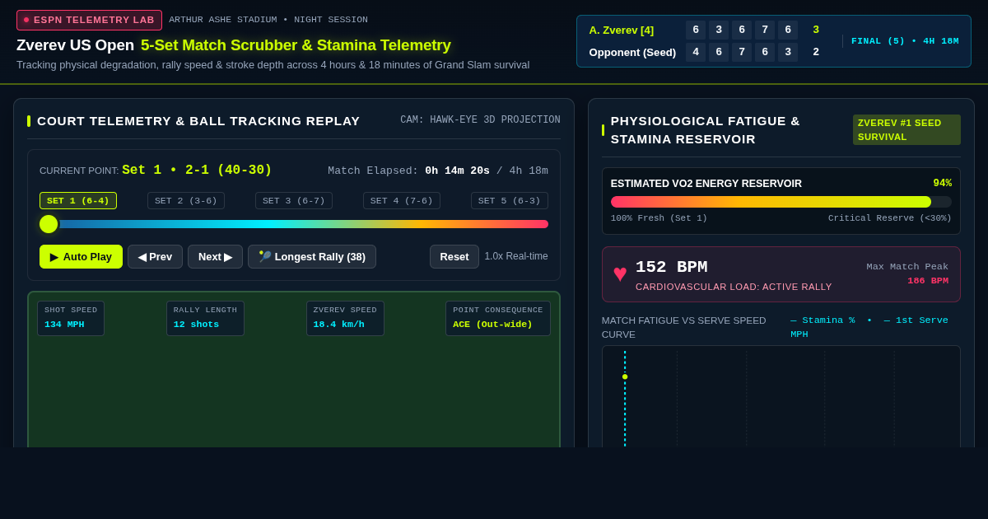Select the SET 5 (6-3) tab

pos(510,200)
